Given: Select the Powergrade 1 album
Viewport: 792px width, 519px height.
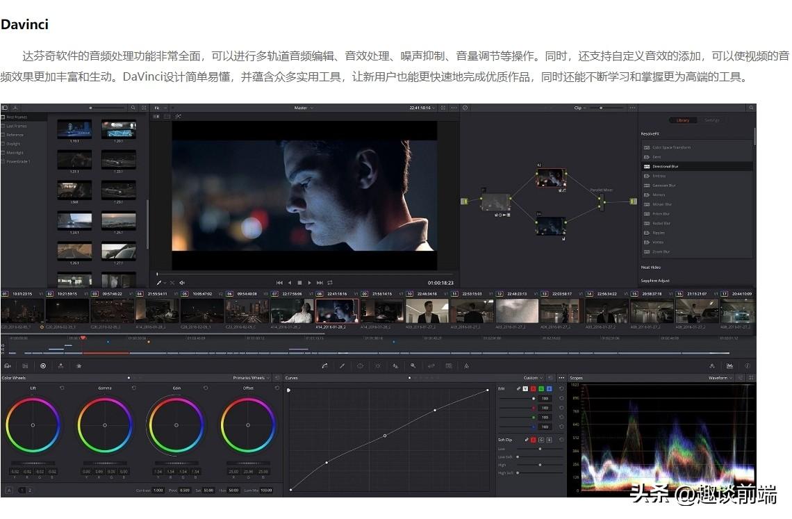Looking at the screenshot, I should click(x=24, y=162).
